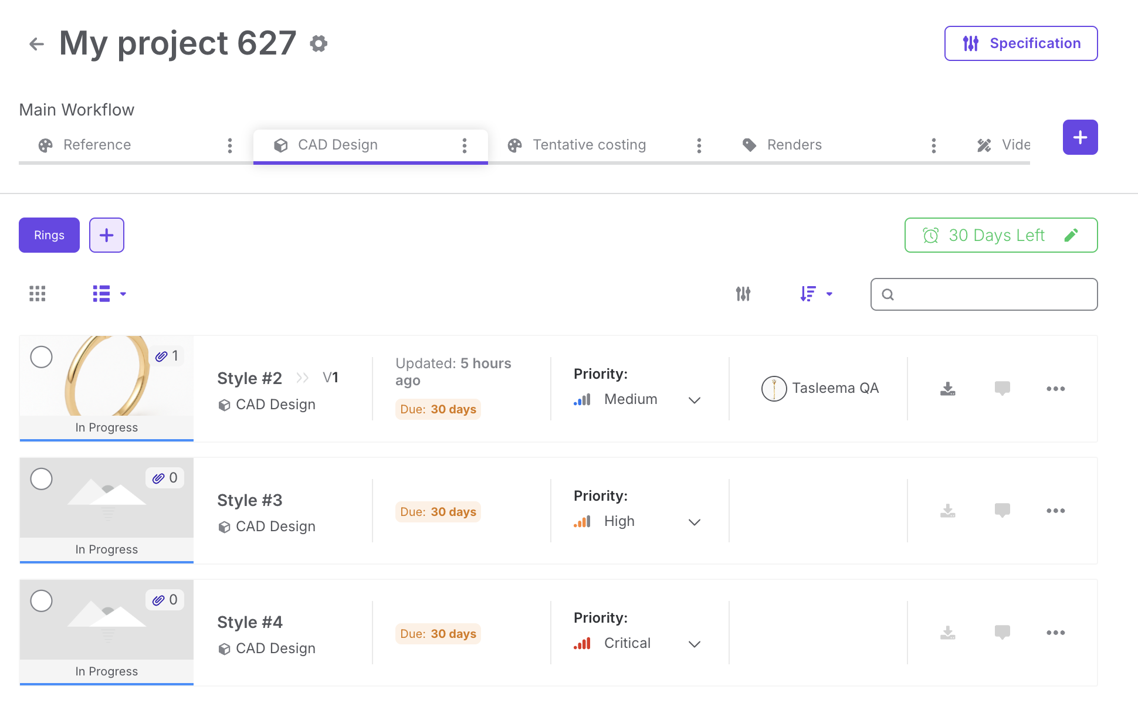The height and width of the screenshot is (720, 1138).
Task: Edit the deadline with the pencil icon
Action: click(x=1071, y=235)
